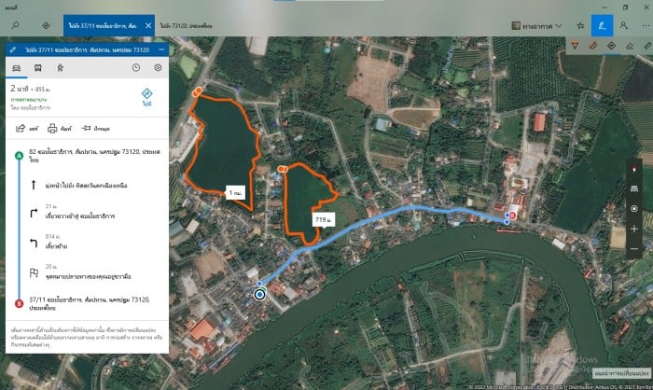Screen dimensions: 653x390
Task: Switch to the first 37/11 directions tab
Action: pos(103,25)
